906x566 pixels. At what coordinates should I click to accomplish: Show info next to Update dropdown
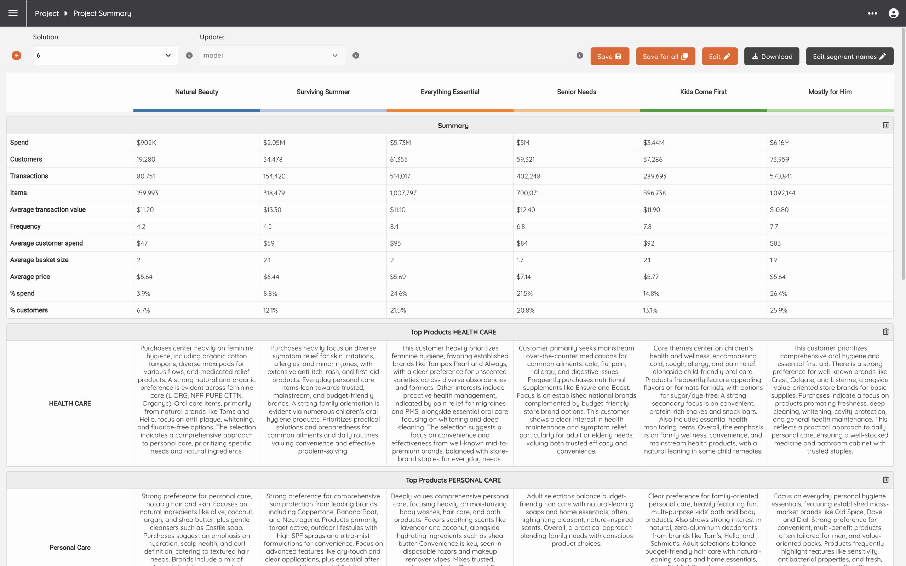[x=356, y=56]
